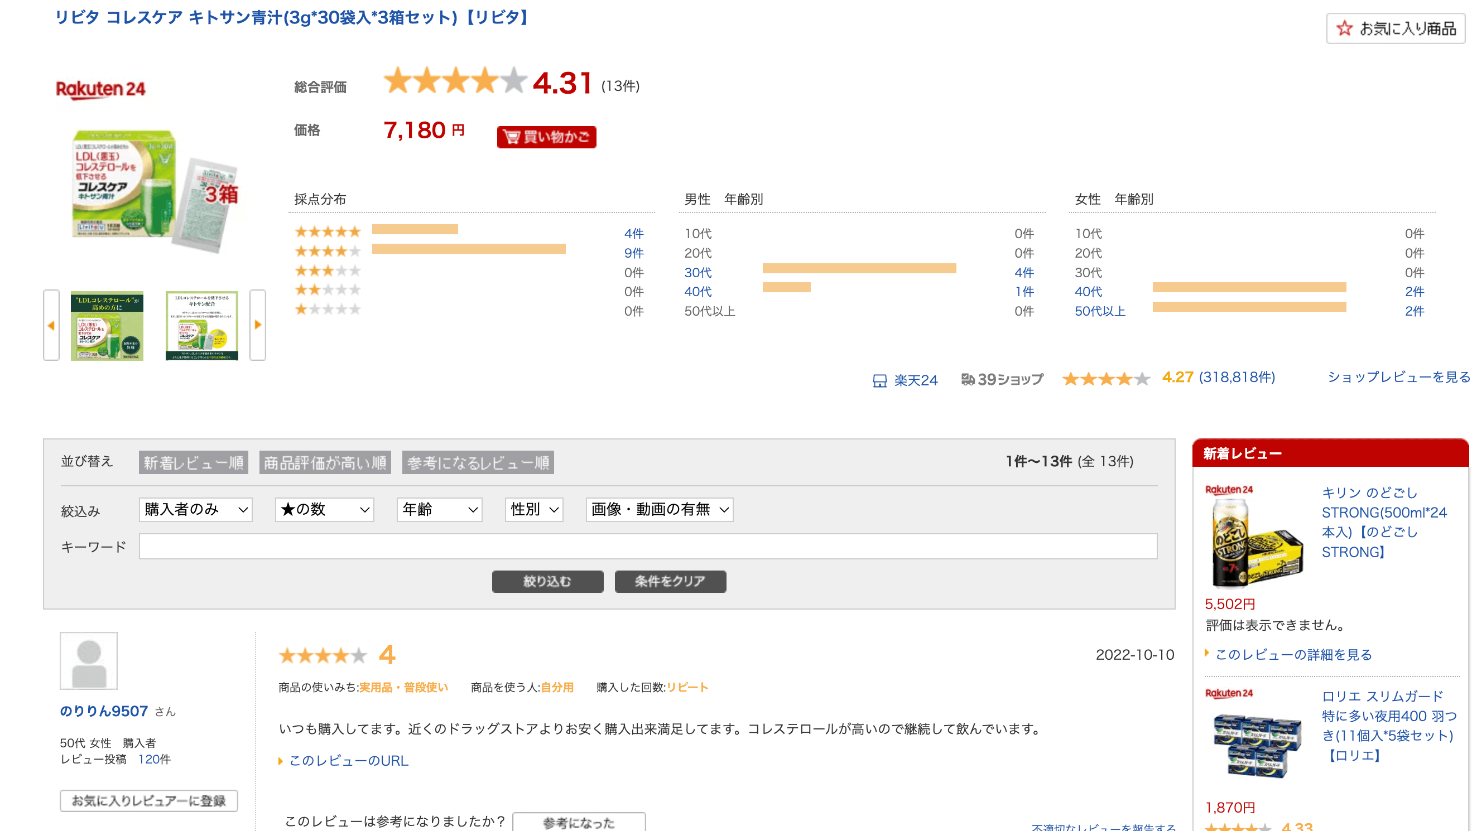Click the male 40代 age link
The image size is (1472, 831).
coord(697,292)
